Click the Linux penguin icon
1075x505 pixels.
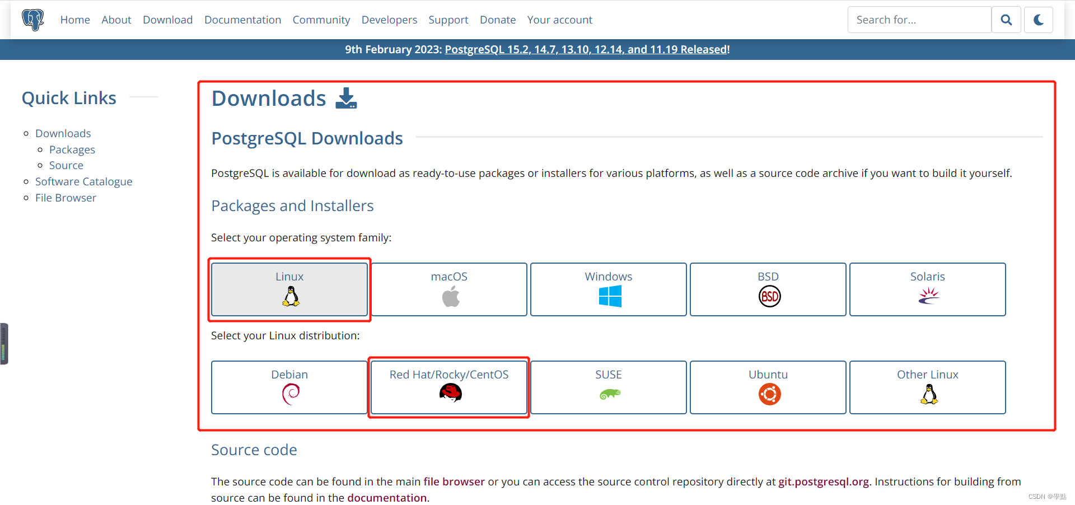click(291, 296)
